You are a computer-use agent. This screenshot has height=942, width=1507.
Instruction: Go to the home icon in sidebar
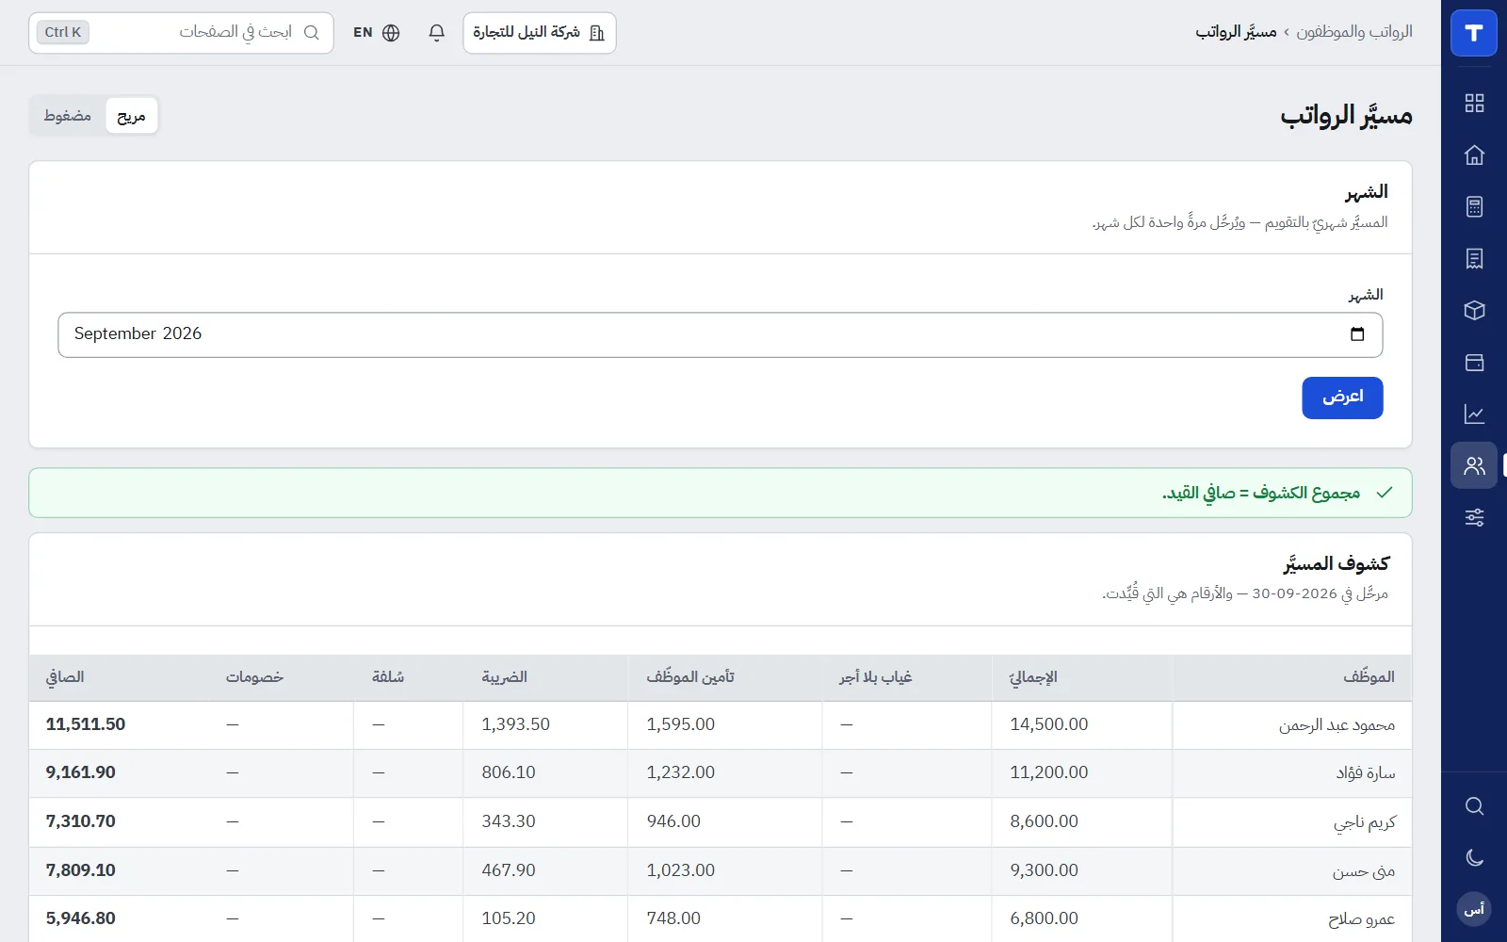pos(1474,154)
